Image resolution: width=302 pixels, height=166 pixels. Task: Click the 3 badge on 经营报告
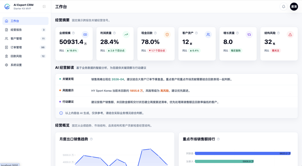point(44,30)
